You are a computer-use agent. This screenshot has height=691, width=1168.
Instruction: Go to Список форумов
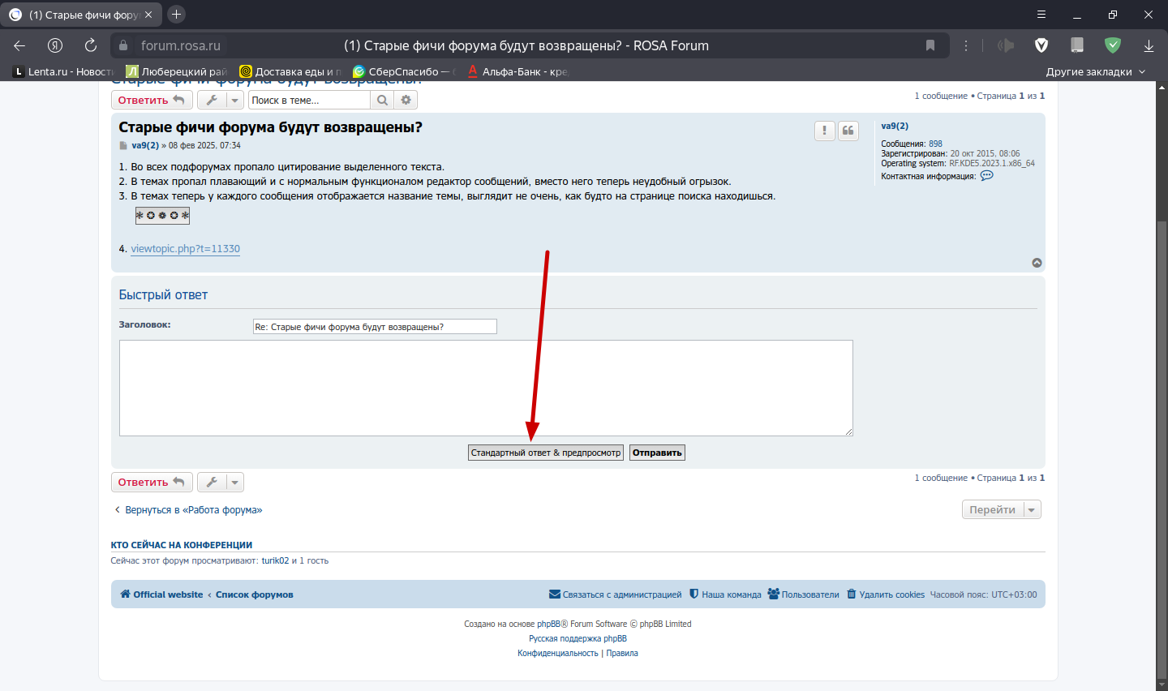coord(255,594)
